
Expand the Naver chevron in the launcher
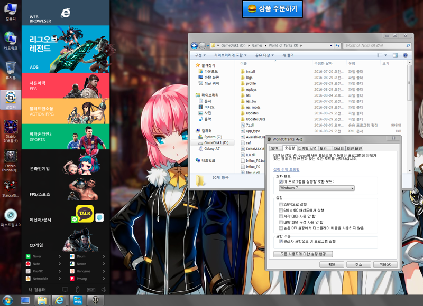pyautogui.click(x=60, y=256)
